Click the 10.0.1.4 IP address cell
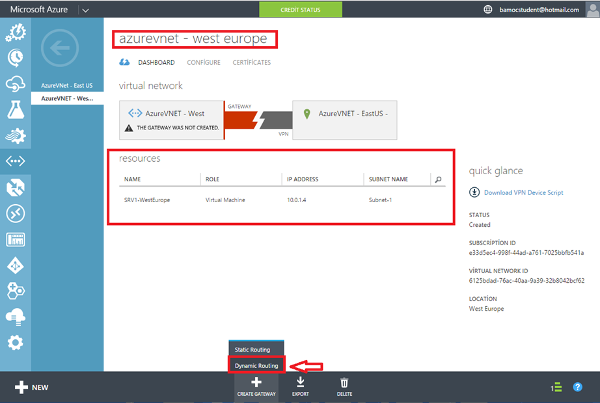This screenshot has height=403, width=600. (x=297, y=200)
